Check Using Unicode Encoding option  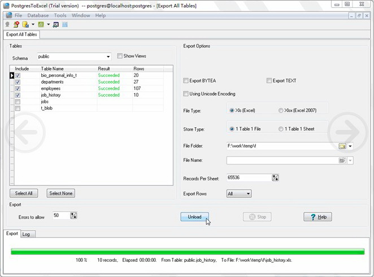point(186,94)
